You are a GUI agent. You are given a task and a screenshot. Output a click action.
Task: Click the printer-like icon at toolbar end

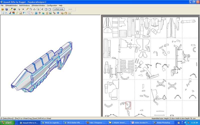pyautogui.click(x=69, y=13)
